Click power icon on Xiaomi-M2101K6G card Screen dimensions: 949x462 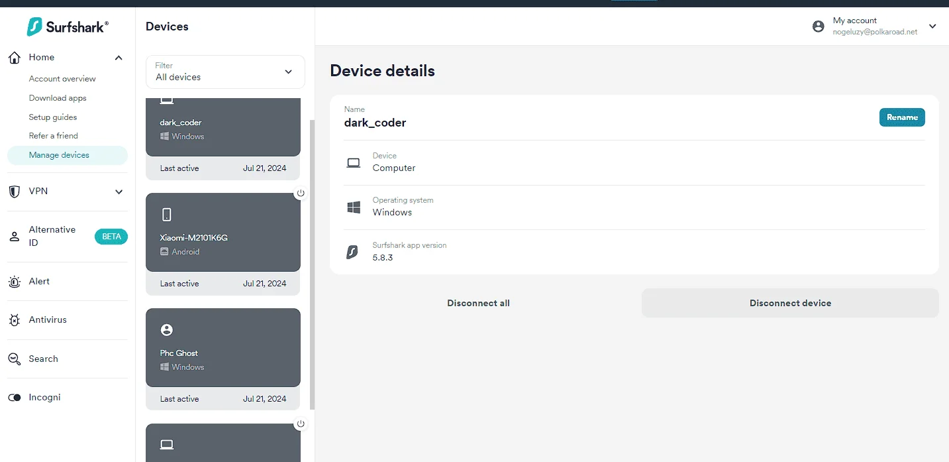(301, 193)
